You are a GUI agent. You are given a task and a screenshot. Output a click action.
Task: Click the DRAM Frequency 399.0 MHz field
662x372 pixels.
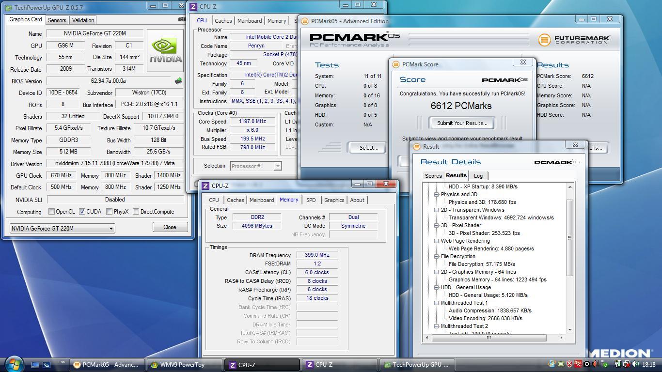[x=317, y=255]
